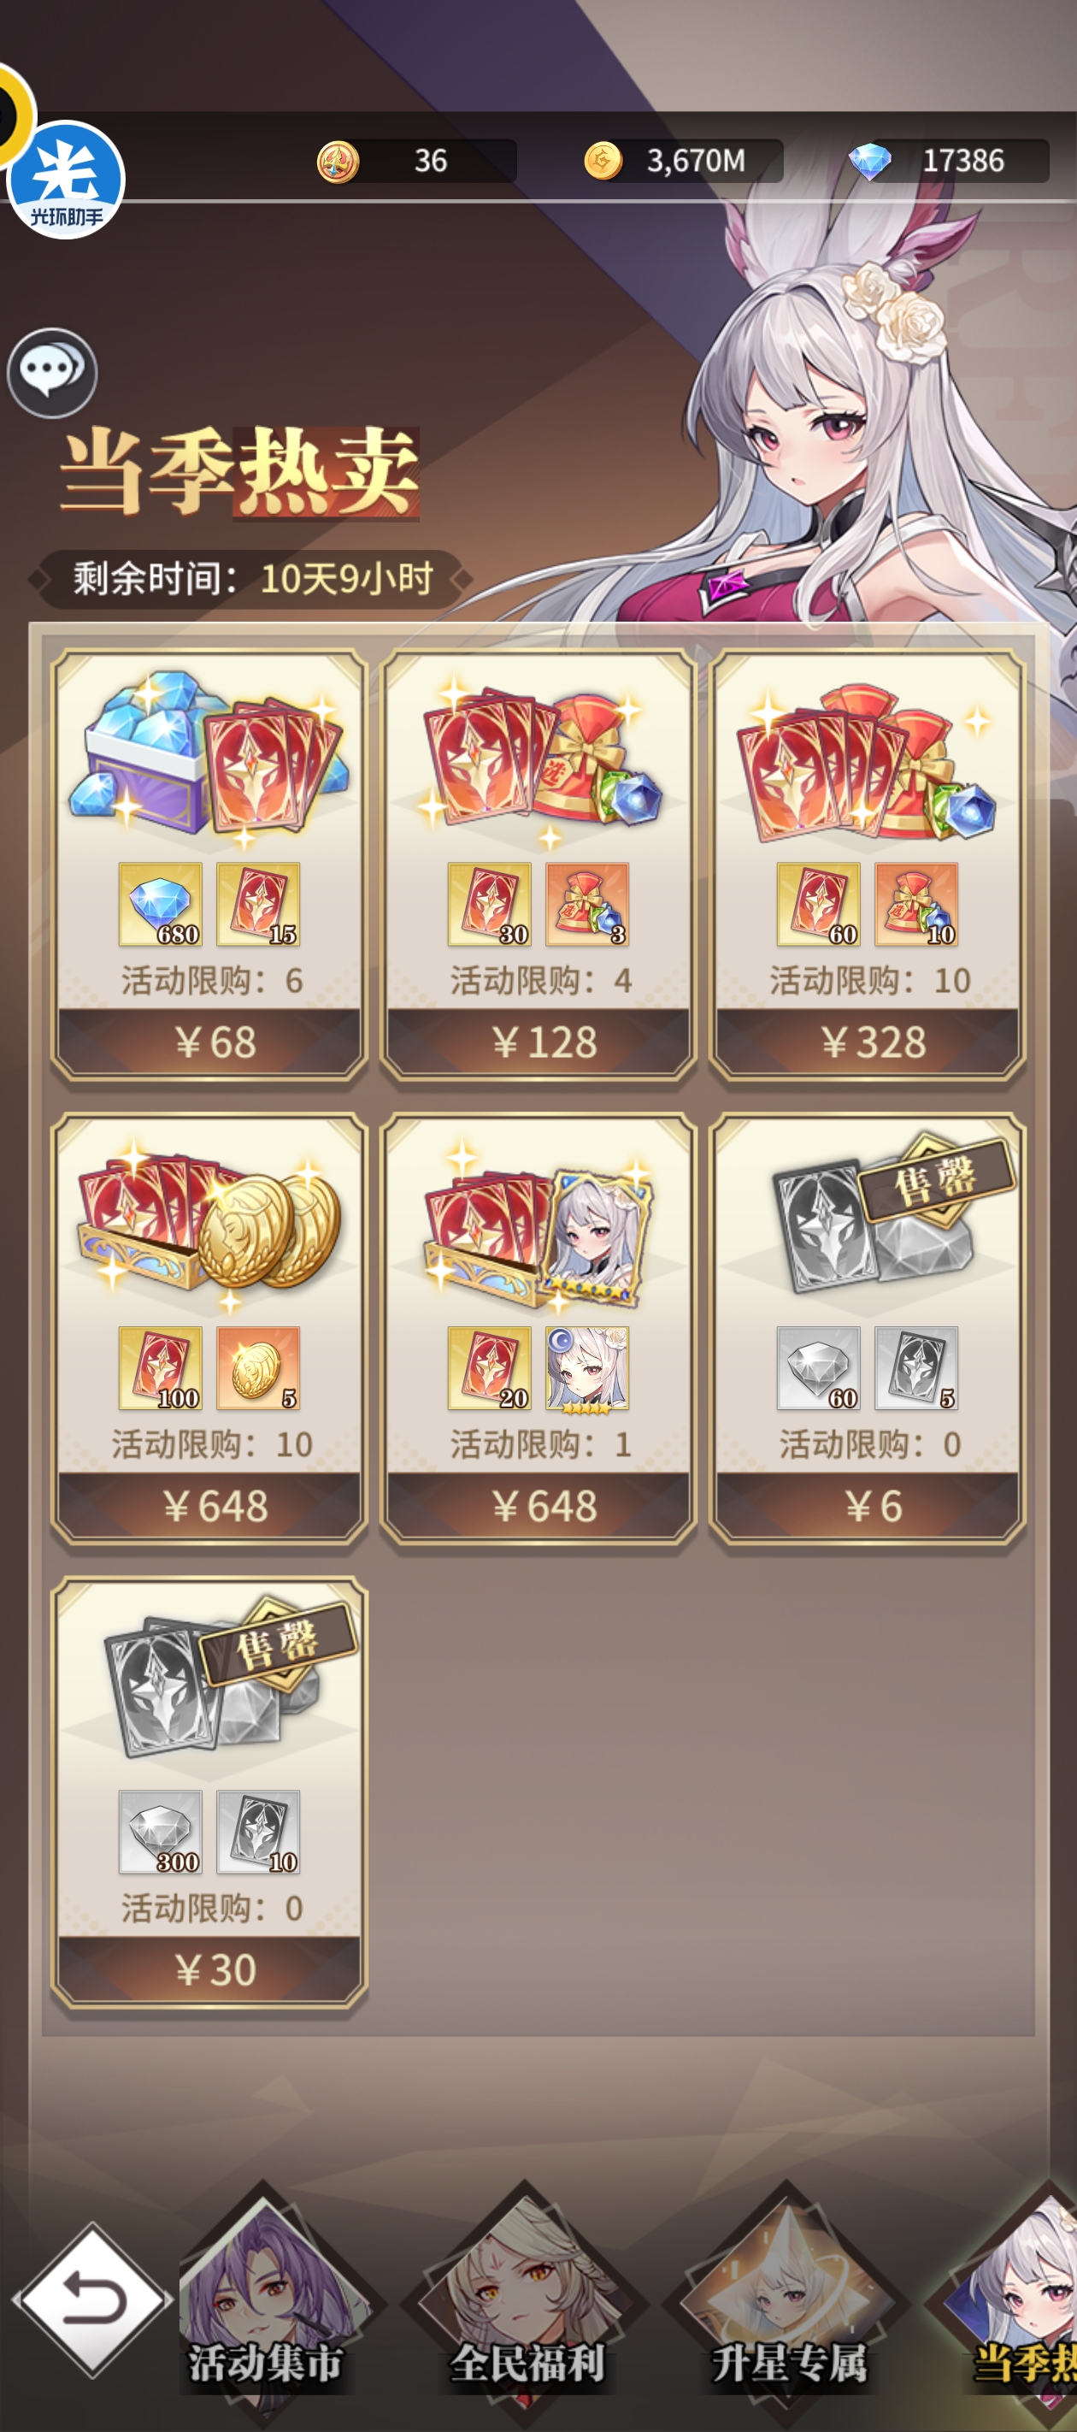
Task: Open the chat speech bubble icon
Action: [x=52, y=373]
